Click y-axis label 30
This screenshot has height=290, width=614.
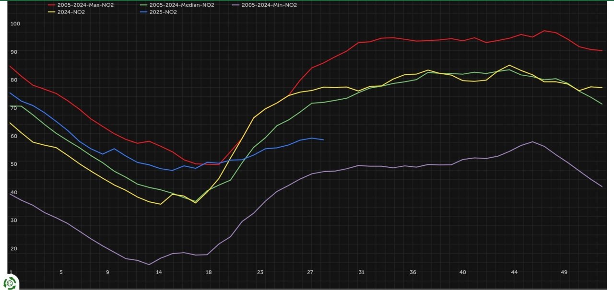click(x=13, y=220)
